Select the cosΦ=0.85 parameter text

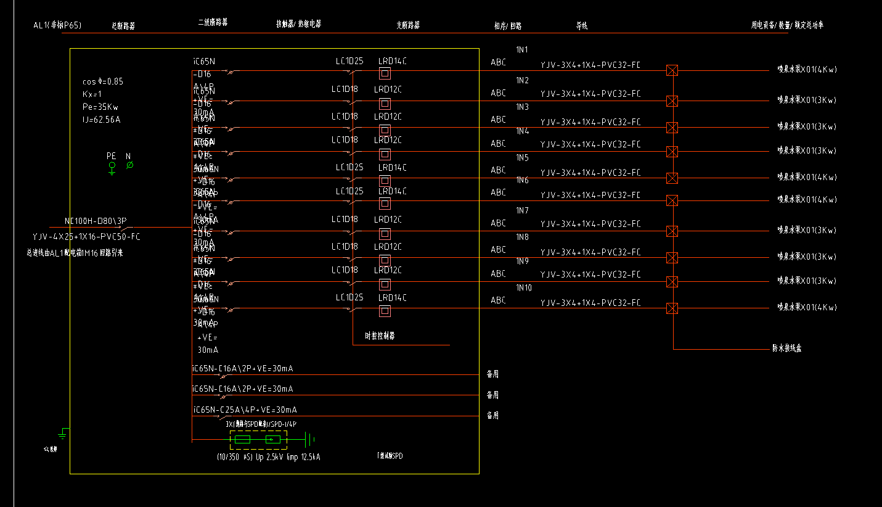point(103,81)
